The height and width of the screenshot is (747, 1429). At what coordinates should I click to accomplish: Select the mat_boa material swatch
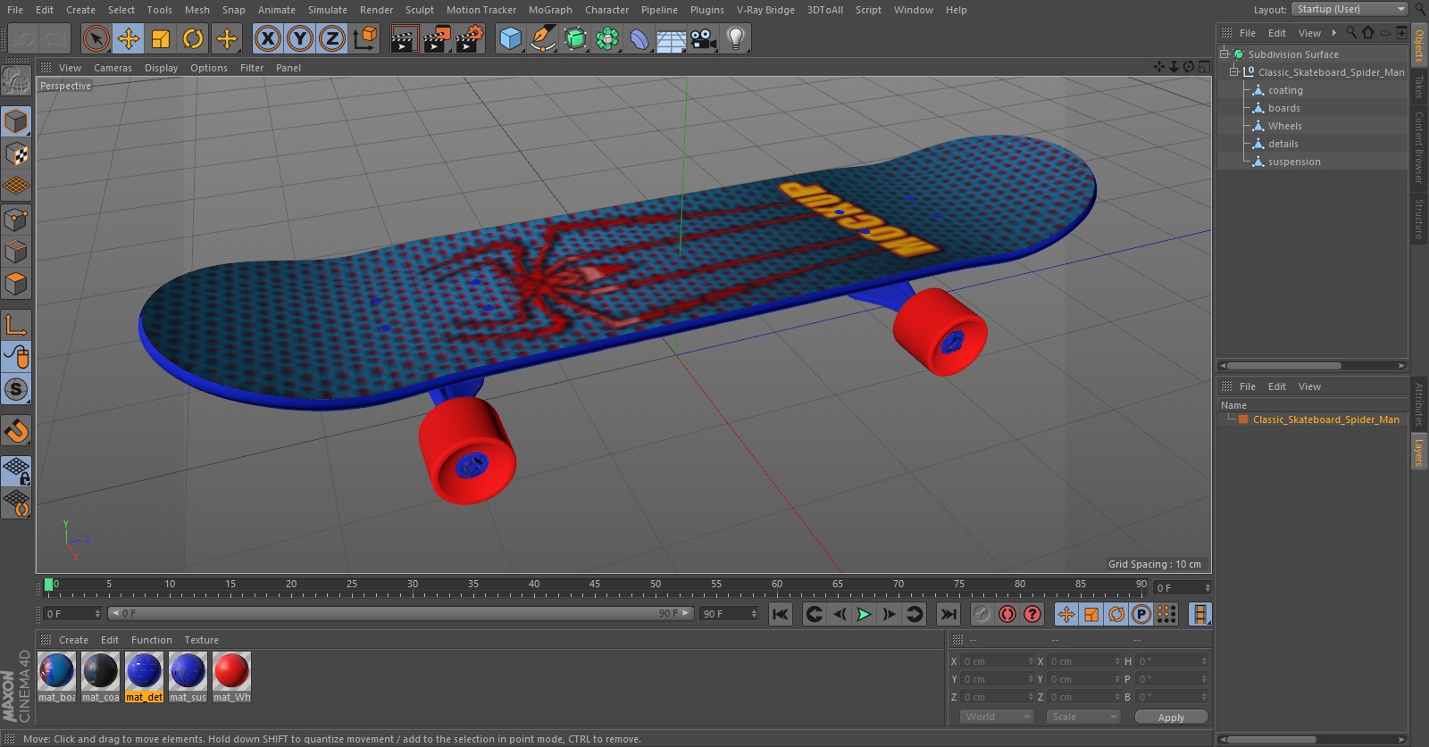pyautogui.click(x=56, y=671)
